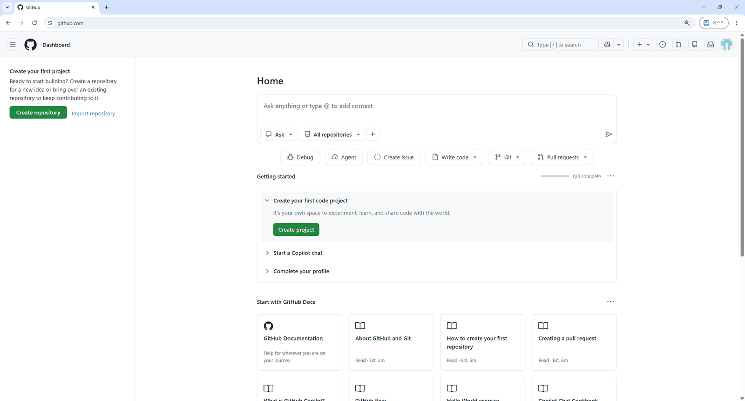
Task: Click the Getting started progress bar
Action: (555, 176)
